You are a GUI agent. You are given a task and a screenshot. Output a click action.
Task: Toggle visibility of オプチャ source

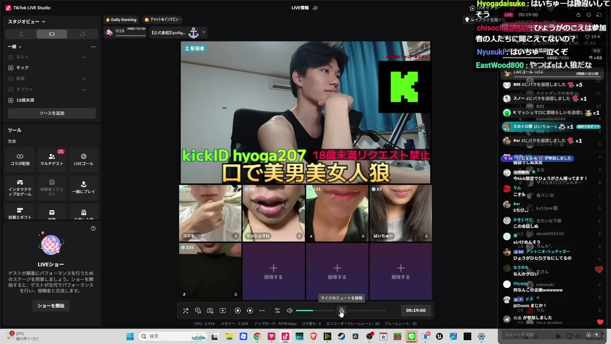[x=84, y=89]
